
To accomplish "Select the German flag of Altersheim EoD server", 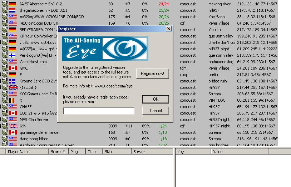I will tap(13, 4).
